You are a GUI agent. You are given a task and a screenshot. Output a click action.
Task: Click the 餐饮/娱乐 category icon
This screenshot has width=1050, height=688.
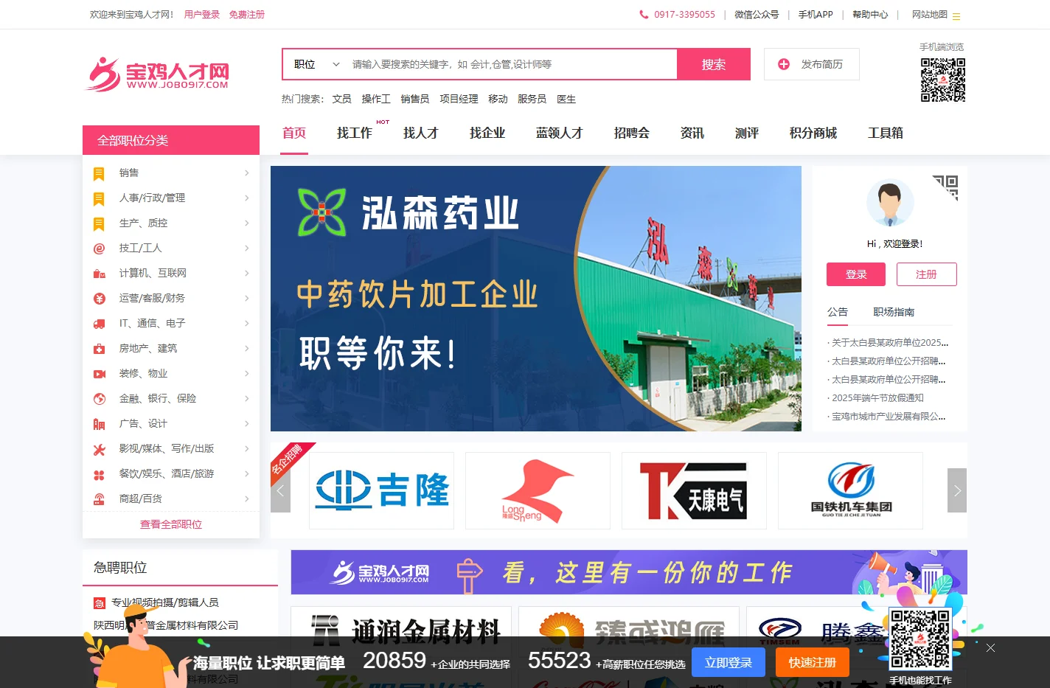99,476
